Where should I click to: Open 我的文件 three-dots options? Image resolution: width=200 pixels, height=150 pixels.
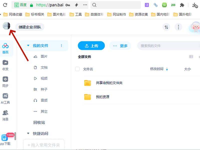pyautogui.click(x=61, y=45)
